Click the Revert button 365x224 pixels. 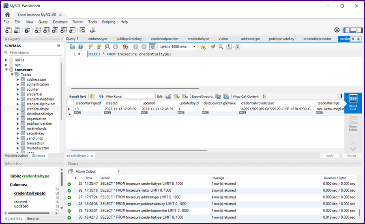pyautogui.click(x=352, y=156)
